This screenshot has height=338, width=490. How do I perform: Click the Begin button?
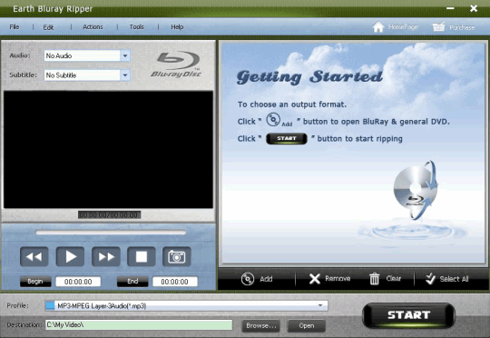(35, 282)
